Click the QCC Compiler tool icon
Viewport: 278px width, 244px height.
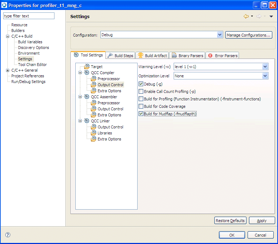(x=87, y=73)
